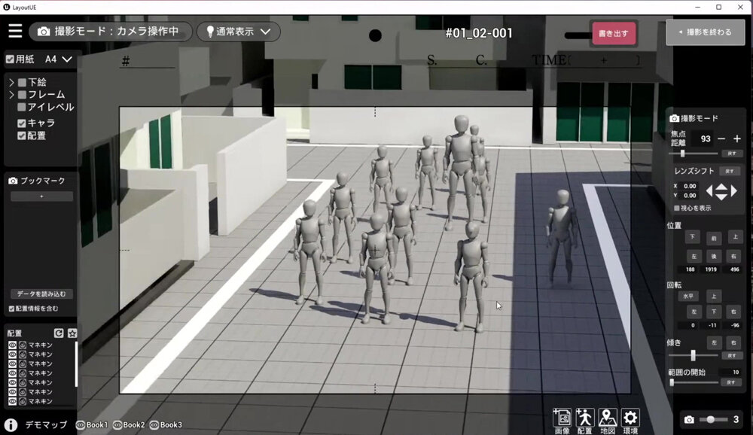Enable the アイレベル checkbox
The height and width of the screenshot is (435, 753).
pos(22,108)
